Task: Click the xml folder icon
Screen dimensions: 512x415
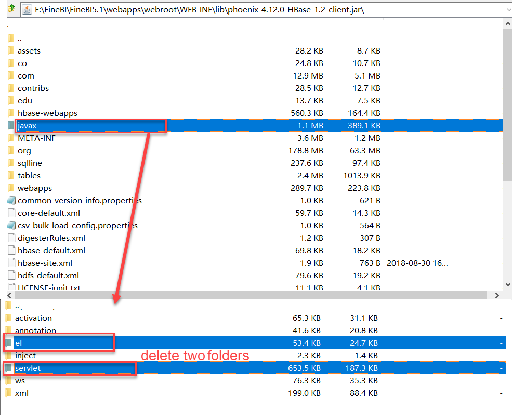Action: click(x=8, y=393)
